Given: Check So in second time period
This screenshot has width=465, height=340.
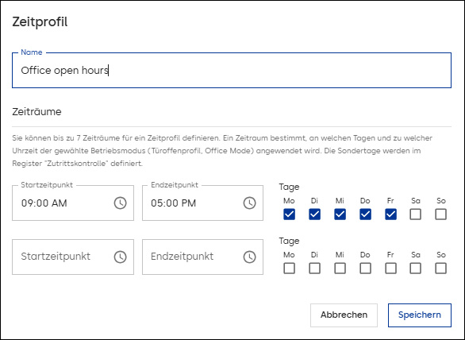Looking at the screenshot, I should point(441,269).
